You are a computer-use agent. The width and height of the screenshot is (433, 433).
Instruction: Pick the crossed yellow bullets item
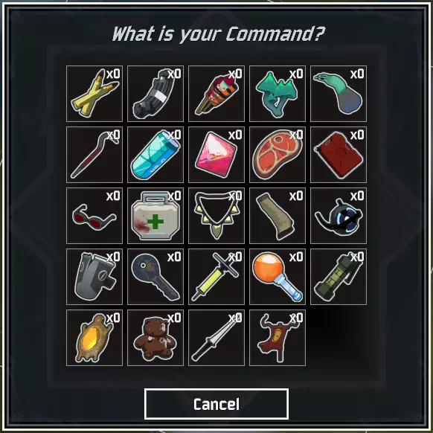point(94,94)
